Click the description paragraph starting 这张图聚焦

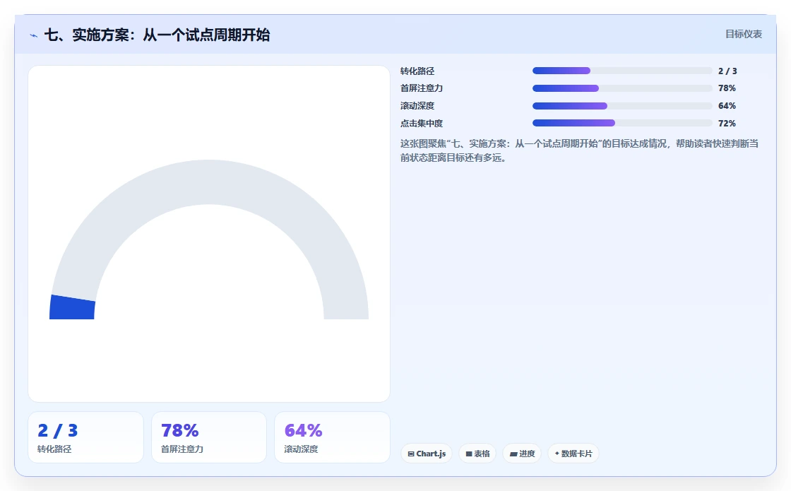579,150
